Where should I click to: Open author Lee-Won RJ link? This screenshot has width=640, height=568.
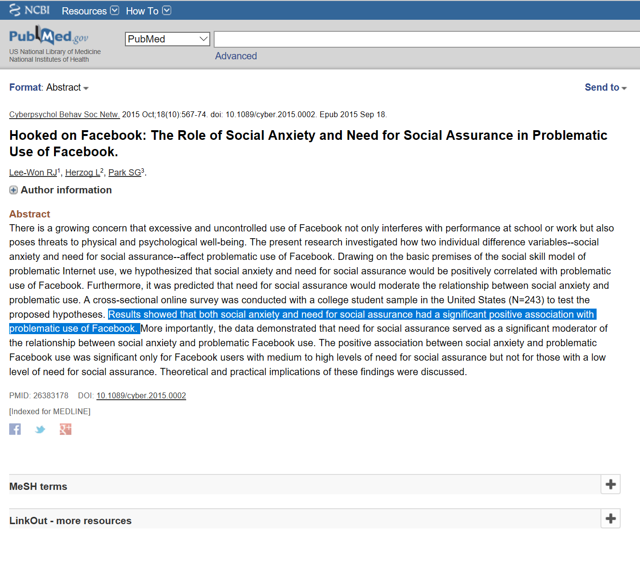pos(33,173)
